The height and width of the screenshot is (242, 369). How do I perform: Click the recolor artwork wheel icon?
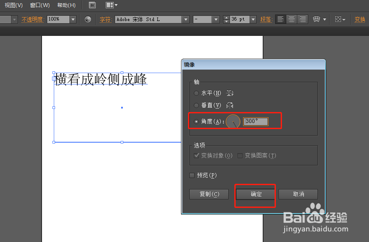88,19
